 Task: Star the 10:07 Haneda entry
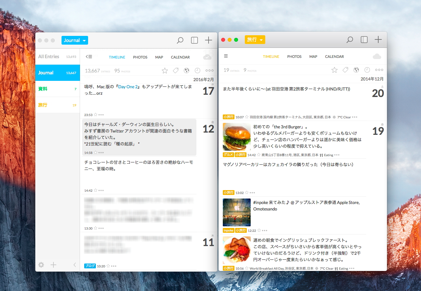click(247, 117)
